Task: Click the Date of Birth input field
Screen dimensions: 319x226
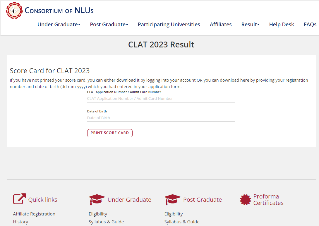Action: coord(161,118)
